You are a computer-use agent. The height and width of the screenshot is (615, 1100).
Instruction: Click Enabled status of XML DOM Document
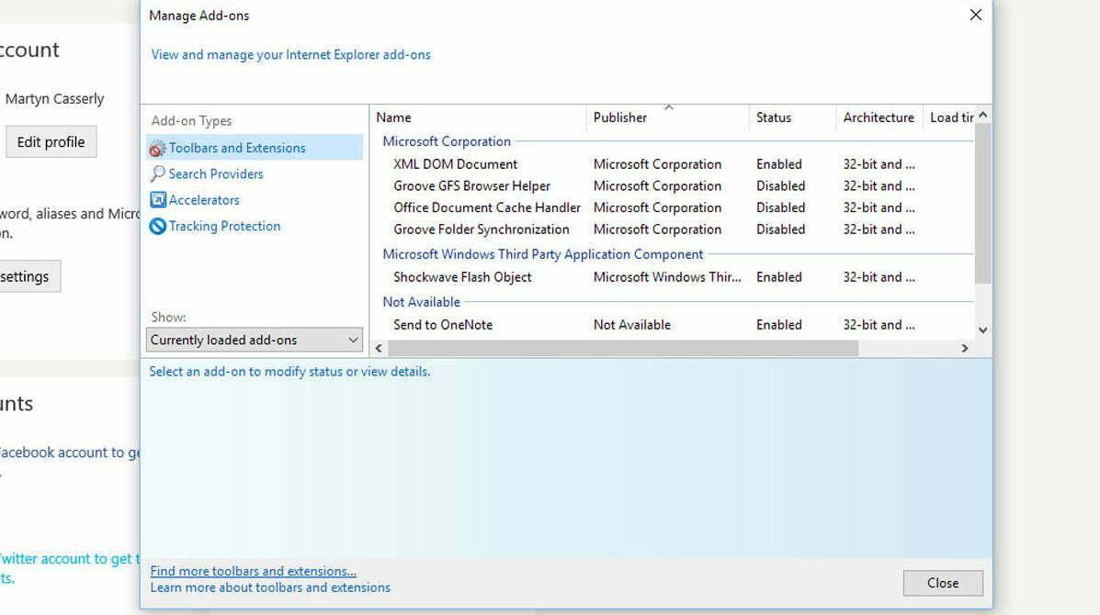coord(778,164)
